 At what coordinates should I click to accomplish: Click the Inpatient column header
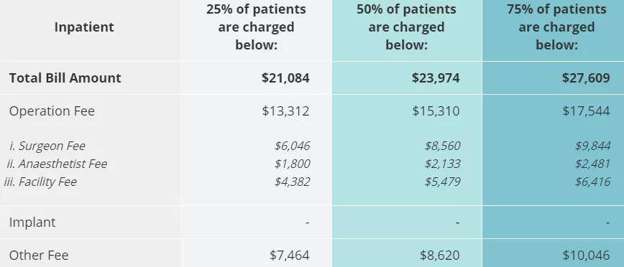[x=84, y=27]
